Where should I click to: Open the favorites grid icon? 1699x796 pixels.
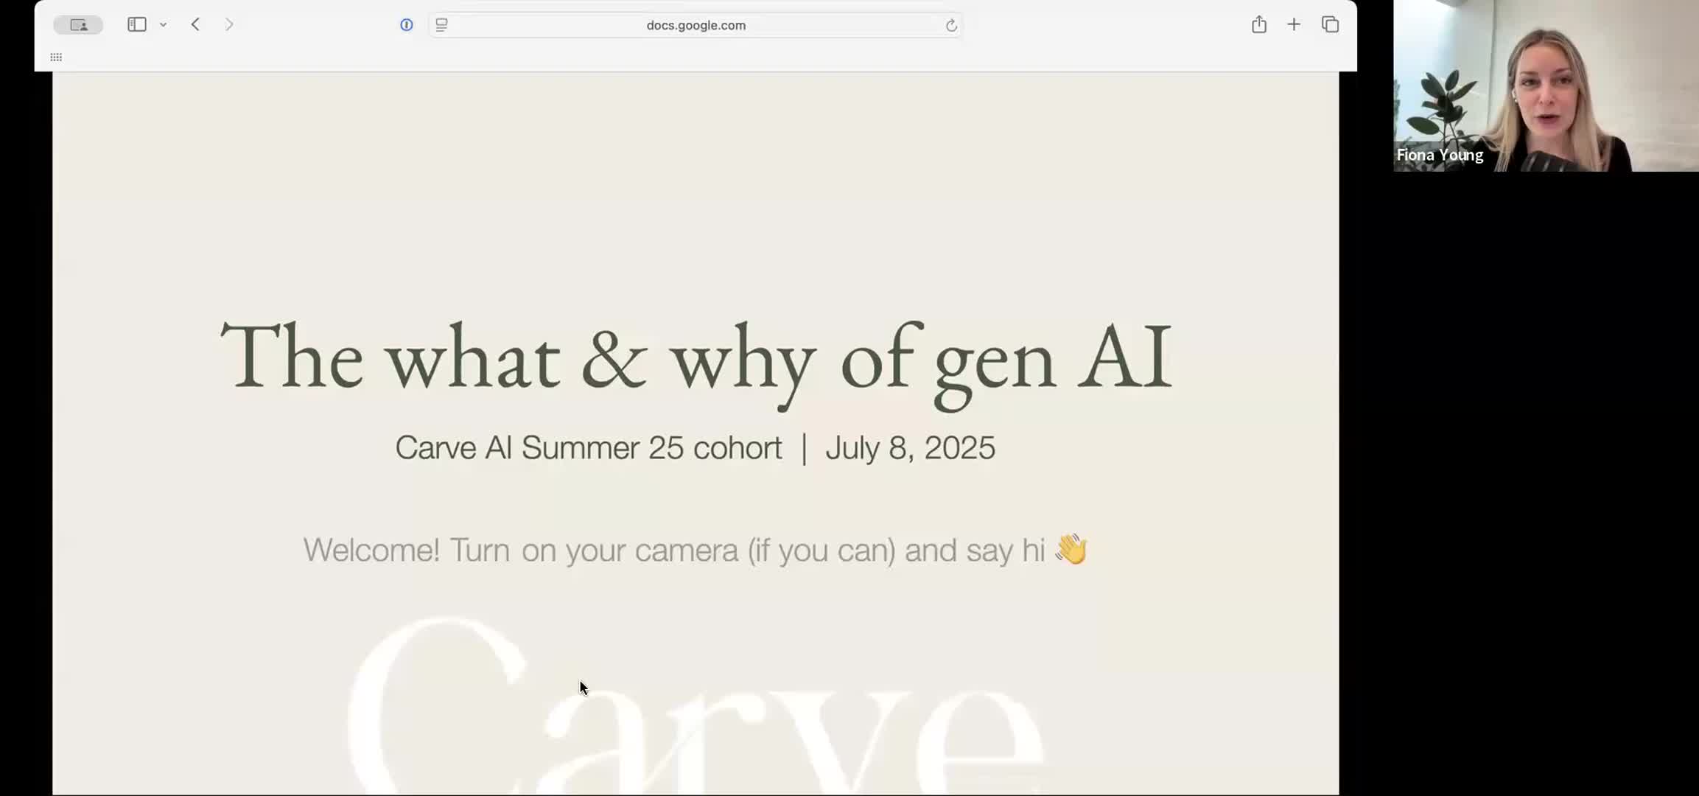(56, 57)
